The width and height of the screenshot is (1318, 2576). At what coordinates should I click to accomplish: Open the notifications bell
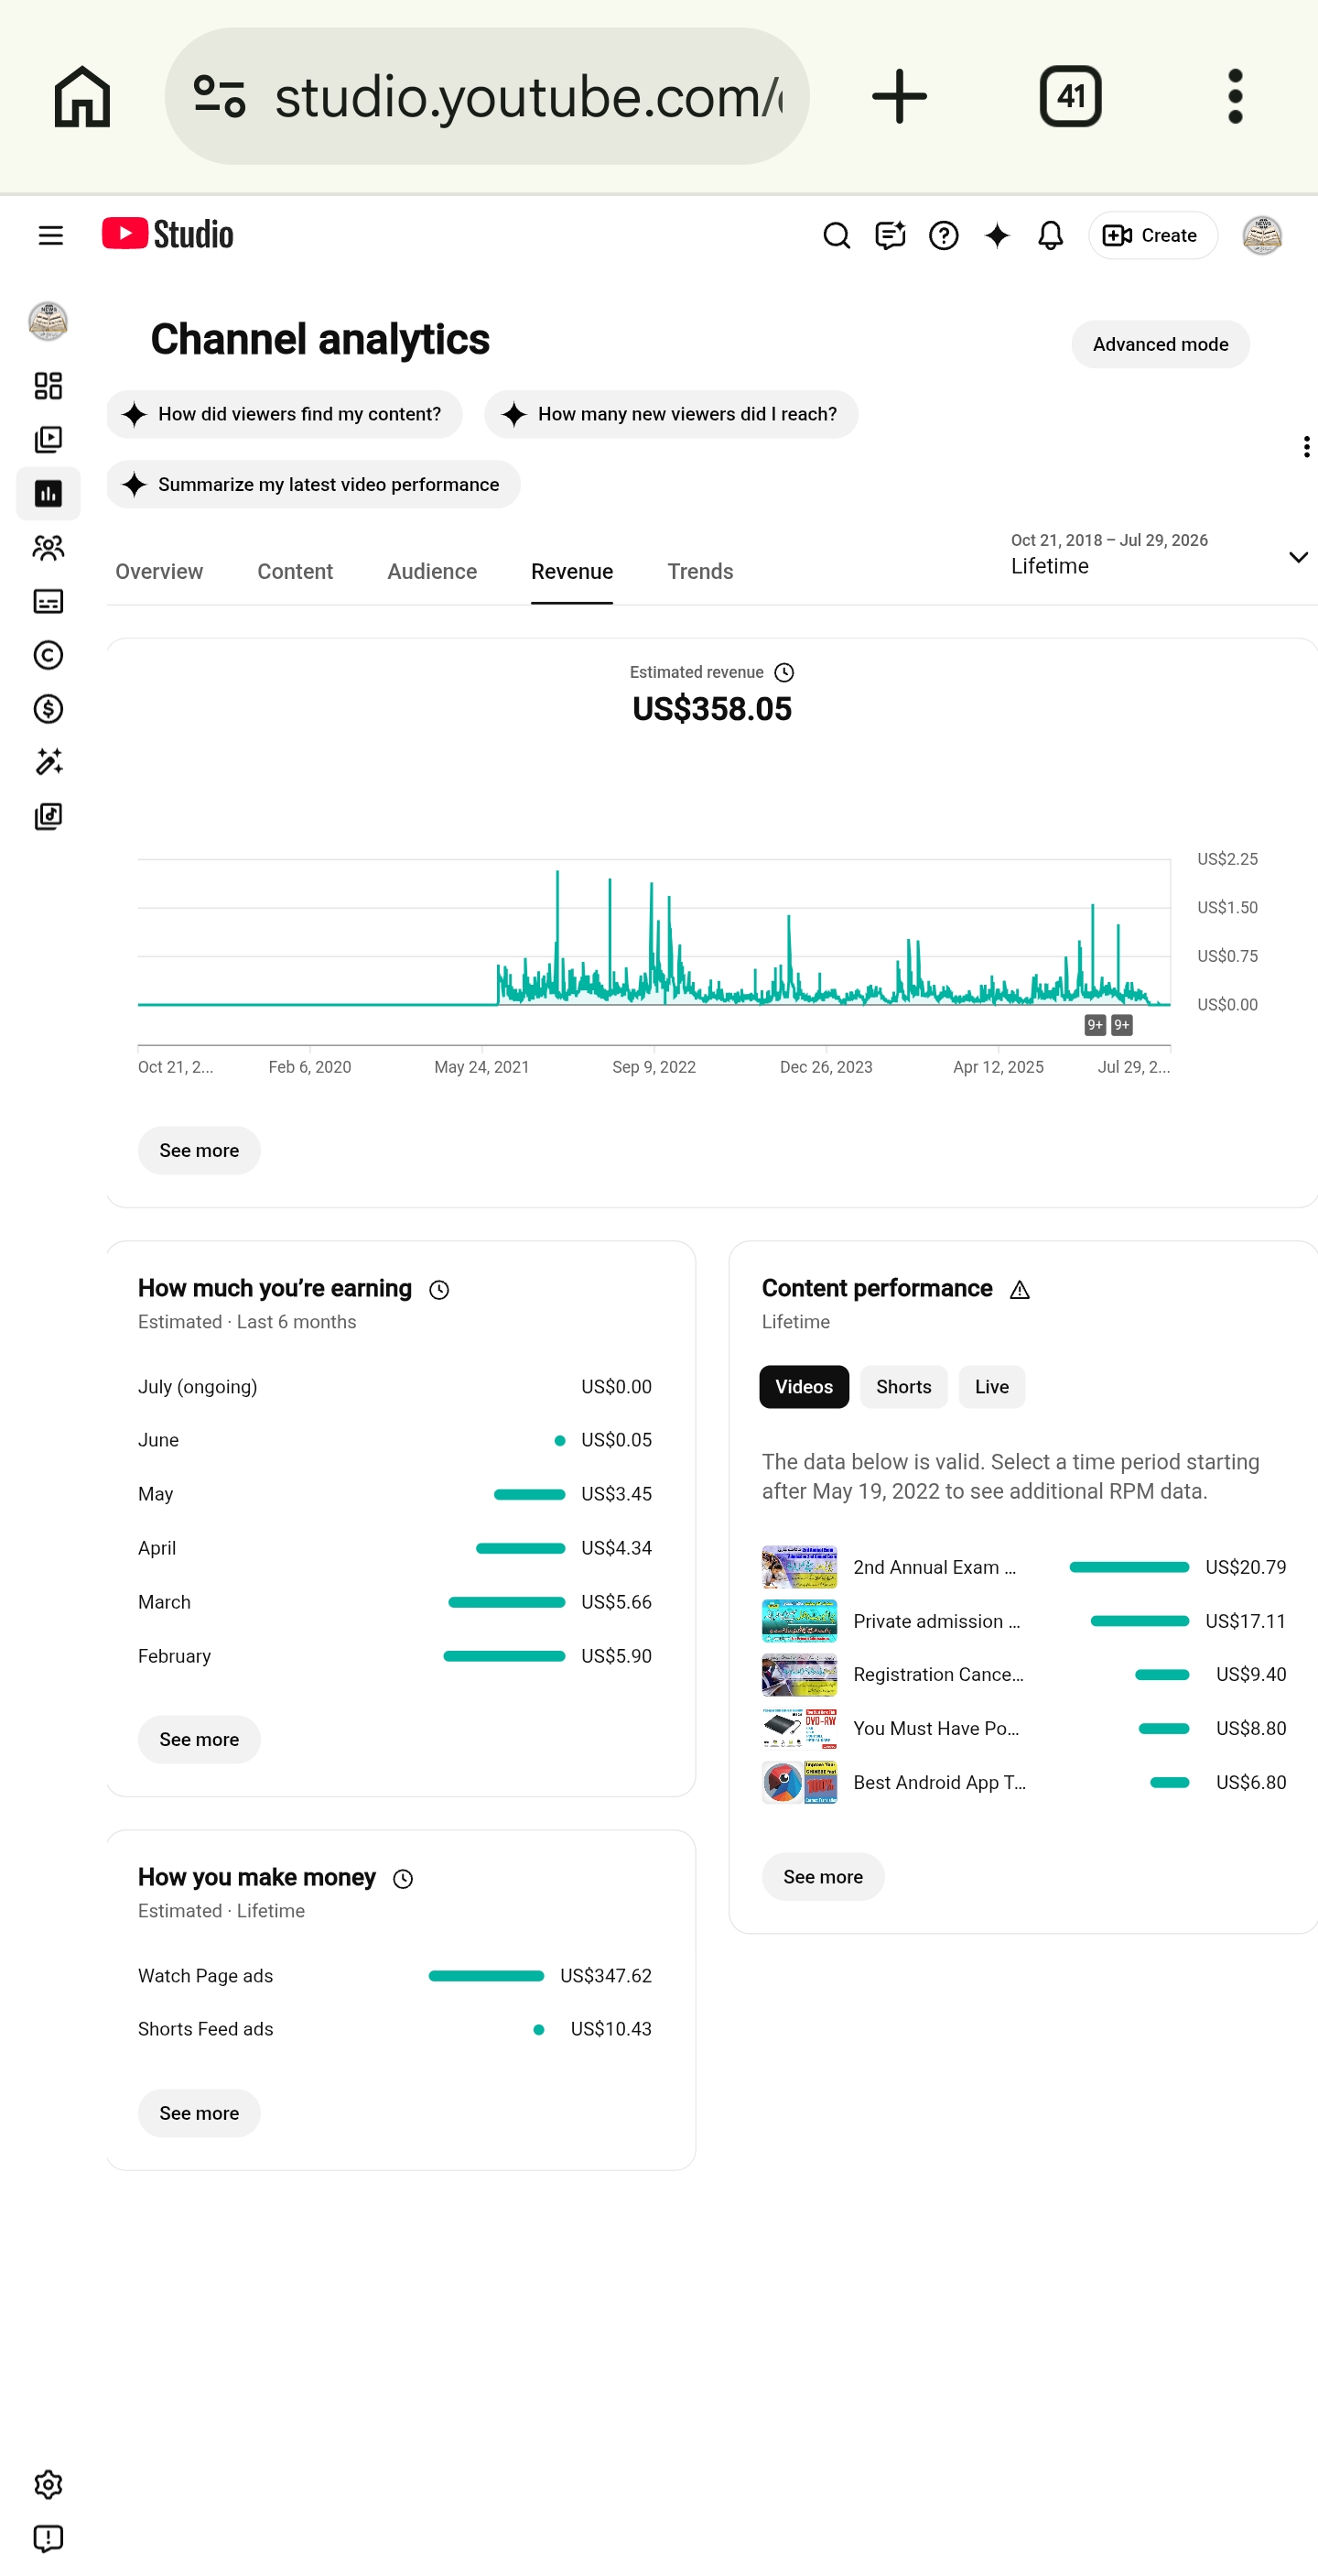click(1050, 235)
